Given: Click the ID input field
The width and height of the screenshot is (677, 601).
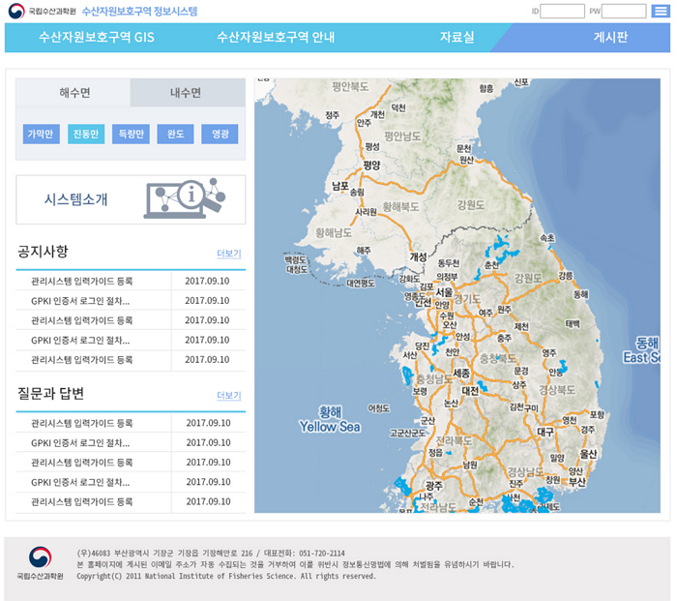Looking at the screenshot, I should (x=562, y=12).
